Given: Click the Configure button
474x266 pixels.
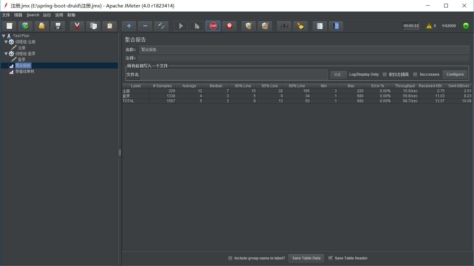Looking at the screenshot, I should click(455, 74).
